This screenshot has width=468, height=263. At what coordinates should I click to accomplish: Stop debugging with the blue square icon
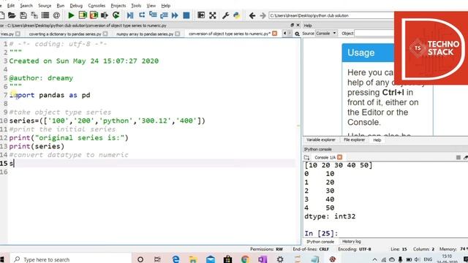coord(186,15)
